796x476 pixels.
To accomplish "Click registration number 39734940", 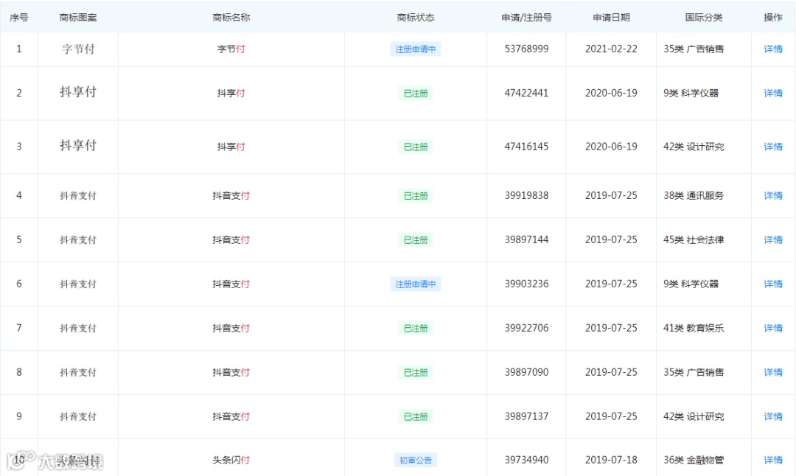I will click(x=526, y=461).
